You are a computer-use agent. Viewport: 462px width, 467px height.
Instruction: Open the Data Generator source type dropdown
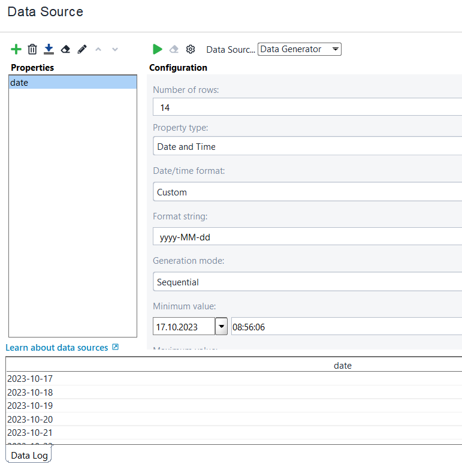point(299,49)
